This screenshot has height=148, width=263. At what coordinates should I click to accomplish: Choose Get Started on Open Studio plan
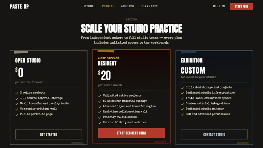(x=49, y=135)
